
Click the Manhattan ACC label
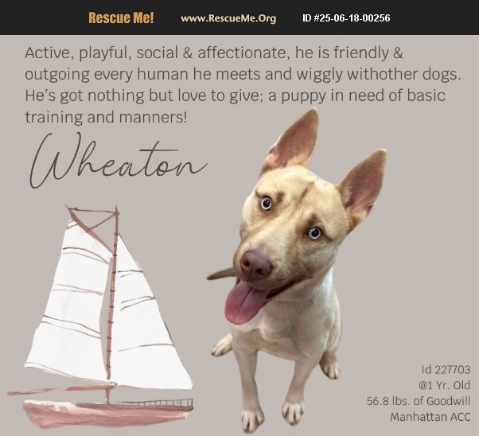point(430,417)
